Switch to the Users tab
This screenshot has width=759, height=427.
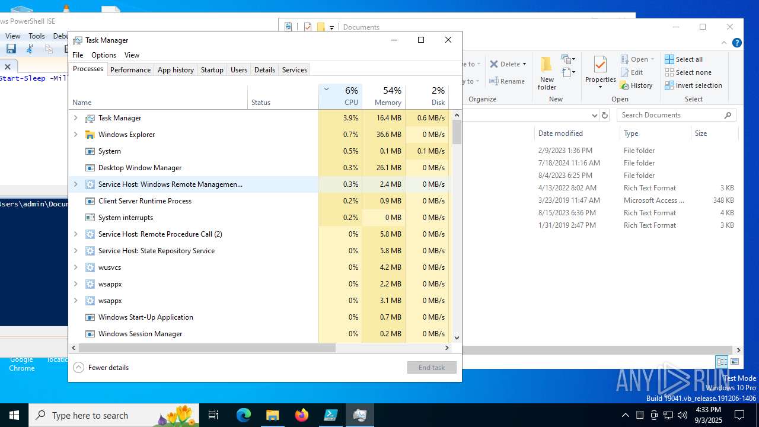239,70
